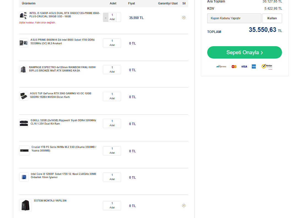The image size is (298, 218).
Task: Click '0 TL' price of ASUS PRIME B660M-K
Action: [x=132, y=43]
